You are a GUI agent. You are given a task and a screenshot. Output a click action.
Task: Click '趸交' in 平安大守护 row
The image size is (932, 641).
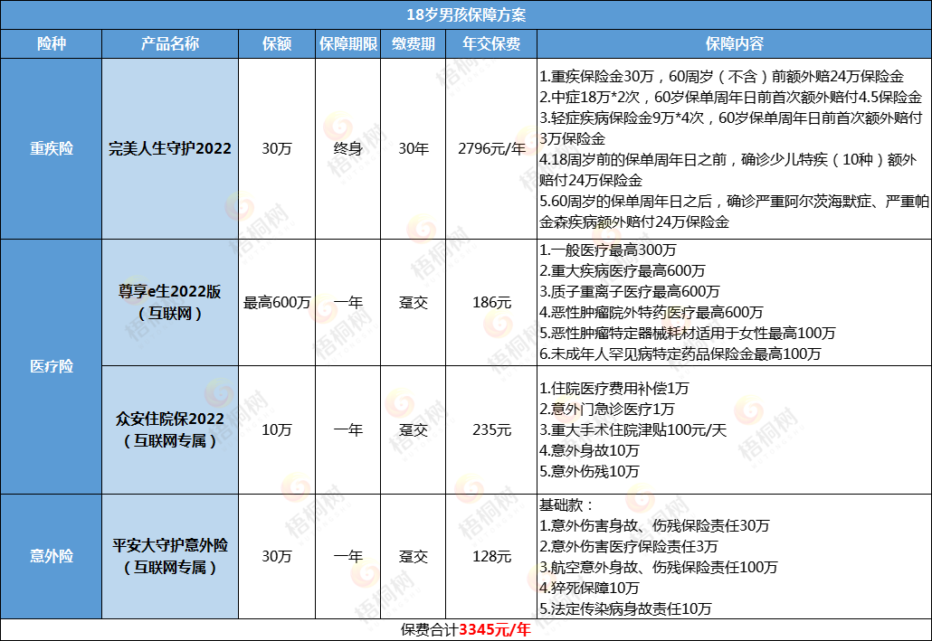tap(414, 556)
